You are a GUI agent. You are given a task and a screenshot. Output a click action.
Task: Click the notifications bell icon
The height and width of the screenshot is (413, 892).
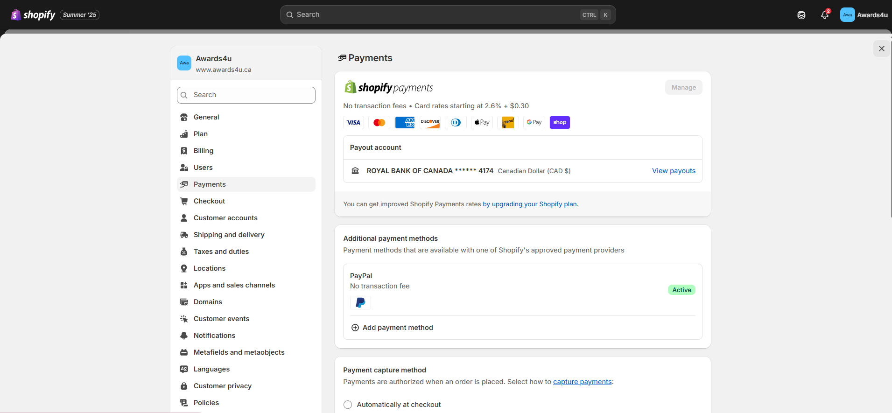[824, 15]
